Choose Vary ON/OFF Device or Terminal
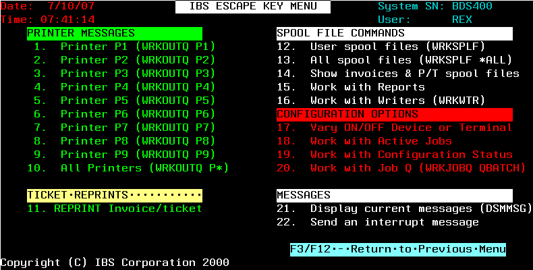 point(394,128)
